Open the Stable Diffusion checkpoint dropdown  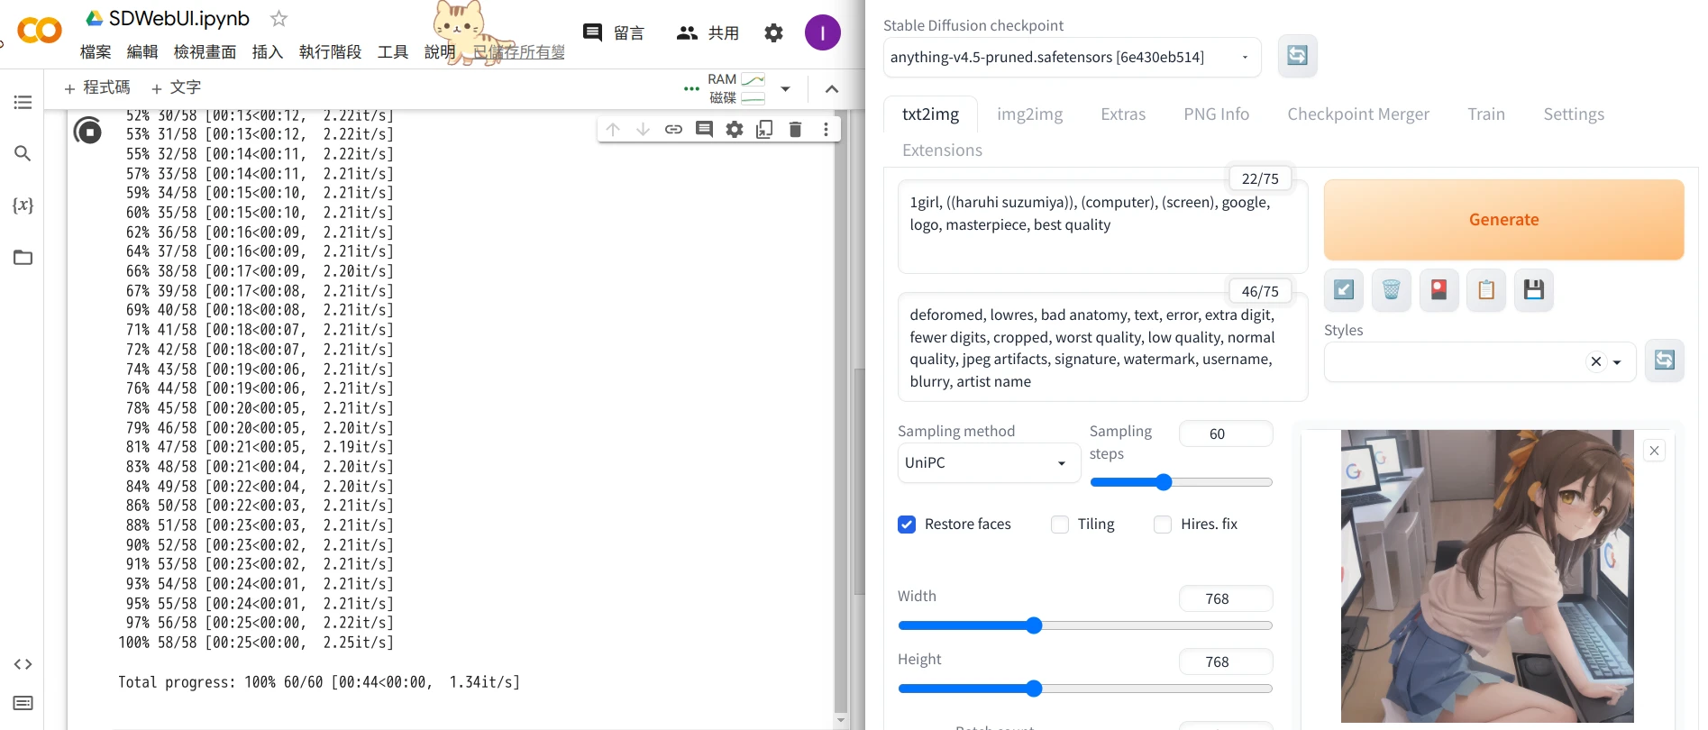click(x=1071, y=58)
